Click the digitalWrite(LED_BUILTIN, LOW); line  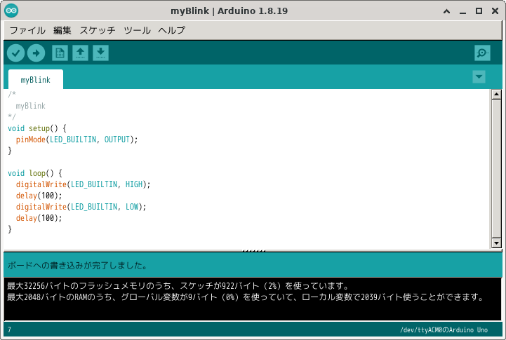point(81,207)
